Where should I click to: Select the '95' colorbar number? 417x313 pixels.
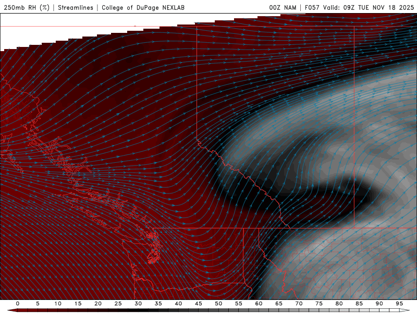(x=399, y=304)
